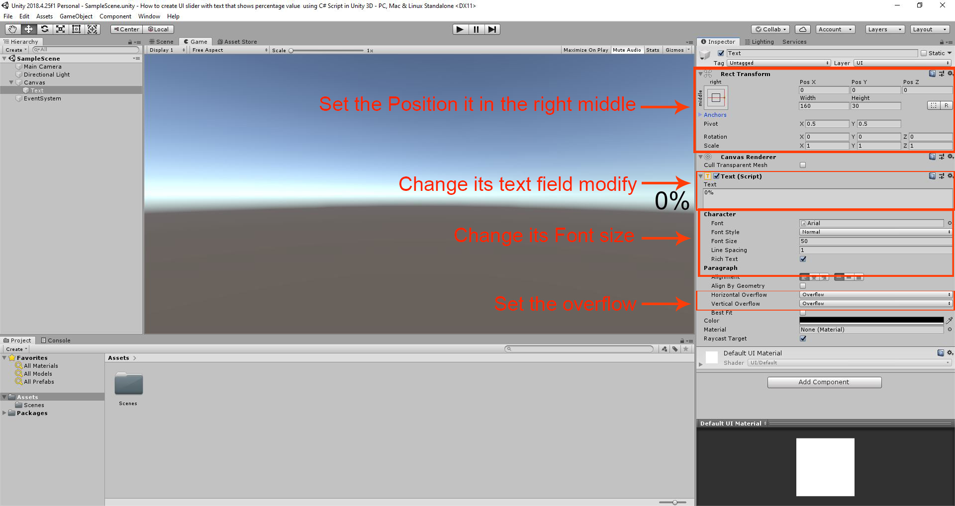Screen dimensions: 955x506
Task: Open the Font Style dropdown
Action: pos(875,232)
